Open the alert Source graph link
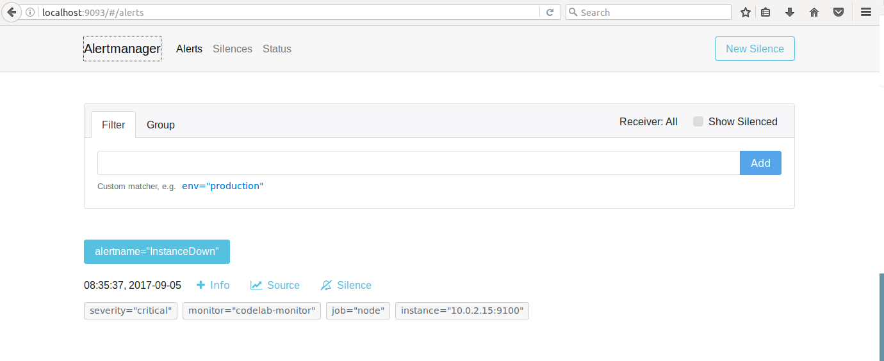The image size is (884, 361). tap(275, 285)
